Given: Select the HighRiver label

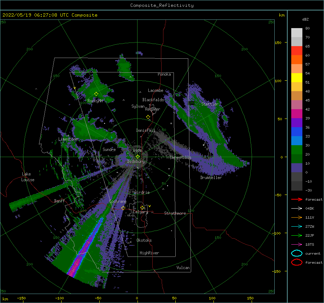Looking at the screenshot, I should pyautogui.click(x=149, y=253).
